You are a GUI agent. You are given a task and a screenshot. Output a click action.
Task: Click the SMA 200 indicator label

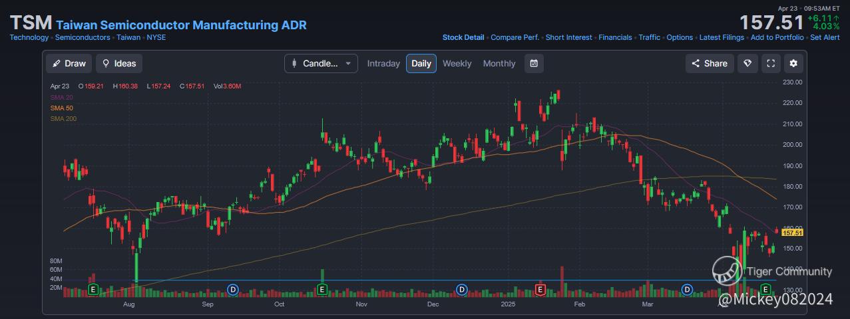click(x=62, y=119)
